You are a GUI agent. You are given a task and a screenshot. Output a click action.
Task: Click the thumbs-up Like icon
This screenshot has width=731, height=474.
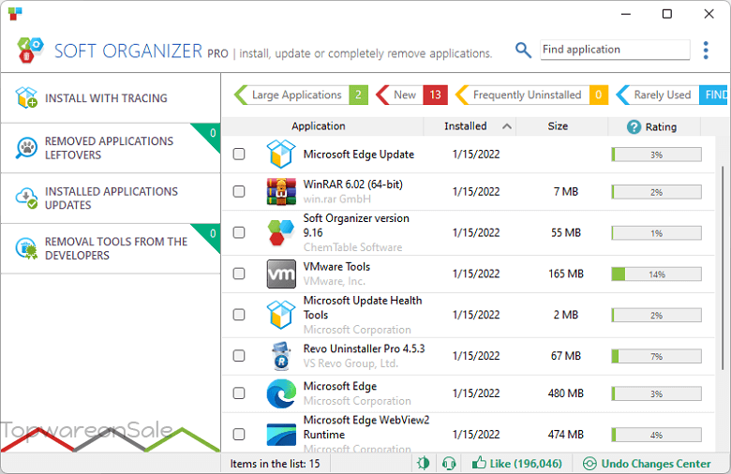pyautogui.click(x=479, y=463)
